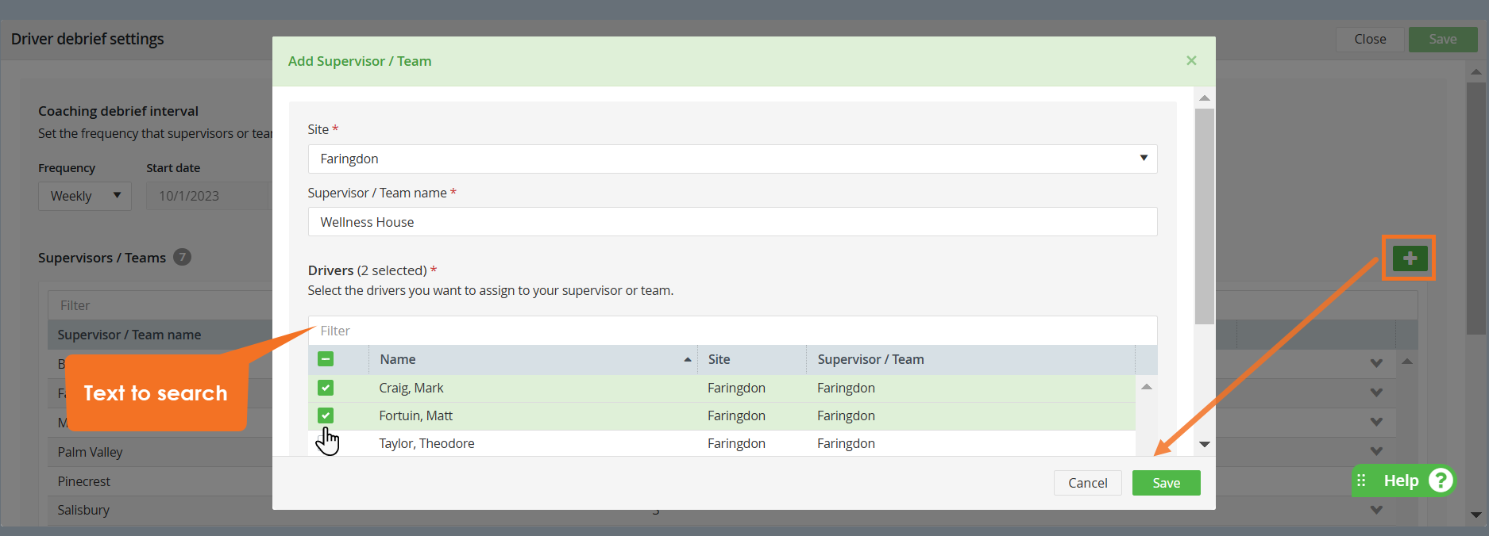Close the Add Supervisor / Team dialog
The image size is (1489, 536).
[x=1190, y=61]
